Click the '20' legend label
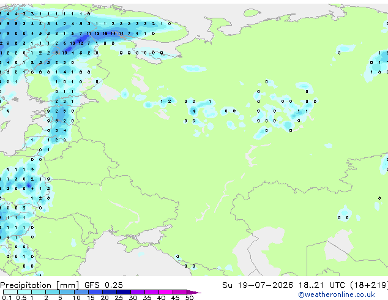Image resolution: width=388 pixels, height=300 pixels. [x=105, y=298]
